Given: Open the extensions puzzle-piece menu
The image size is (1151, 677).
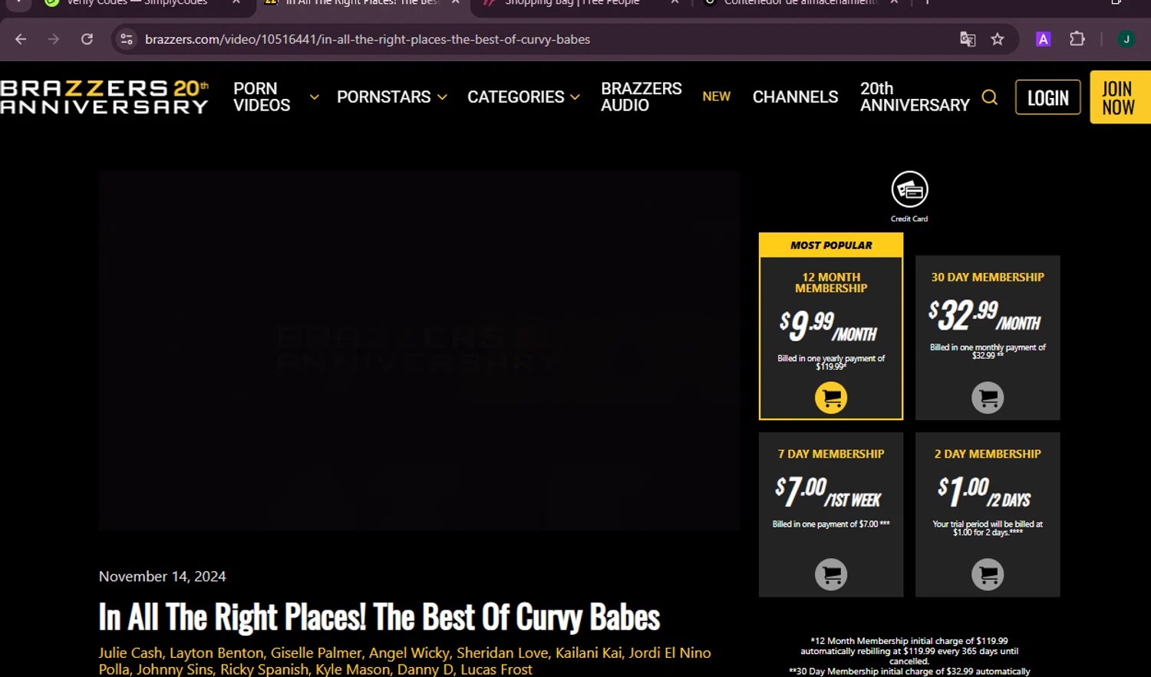Looking at the screenshot, I should (x=1077, y=39).
